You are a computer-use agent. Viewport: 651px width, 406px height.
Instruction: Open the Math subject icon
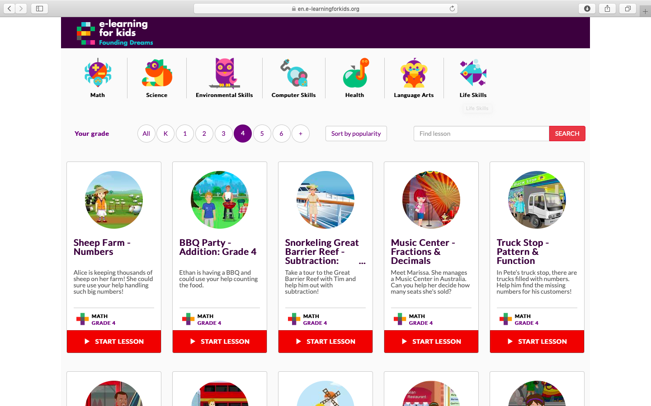tap(98, 73)
